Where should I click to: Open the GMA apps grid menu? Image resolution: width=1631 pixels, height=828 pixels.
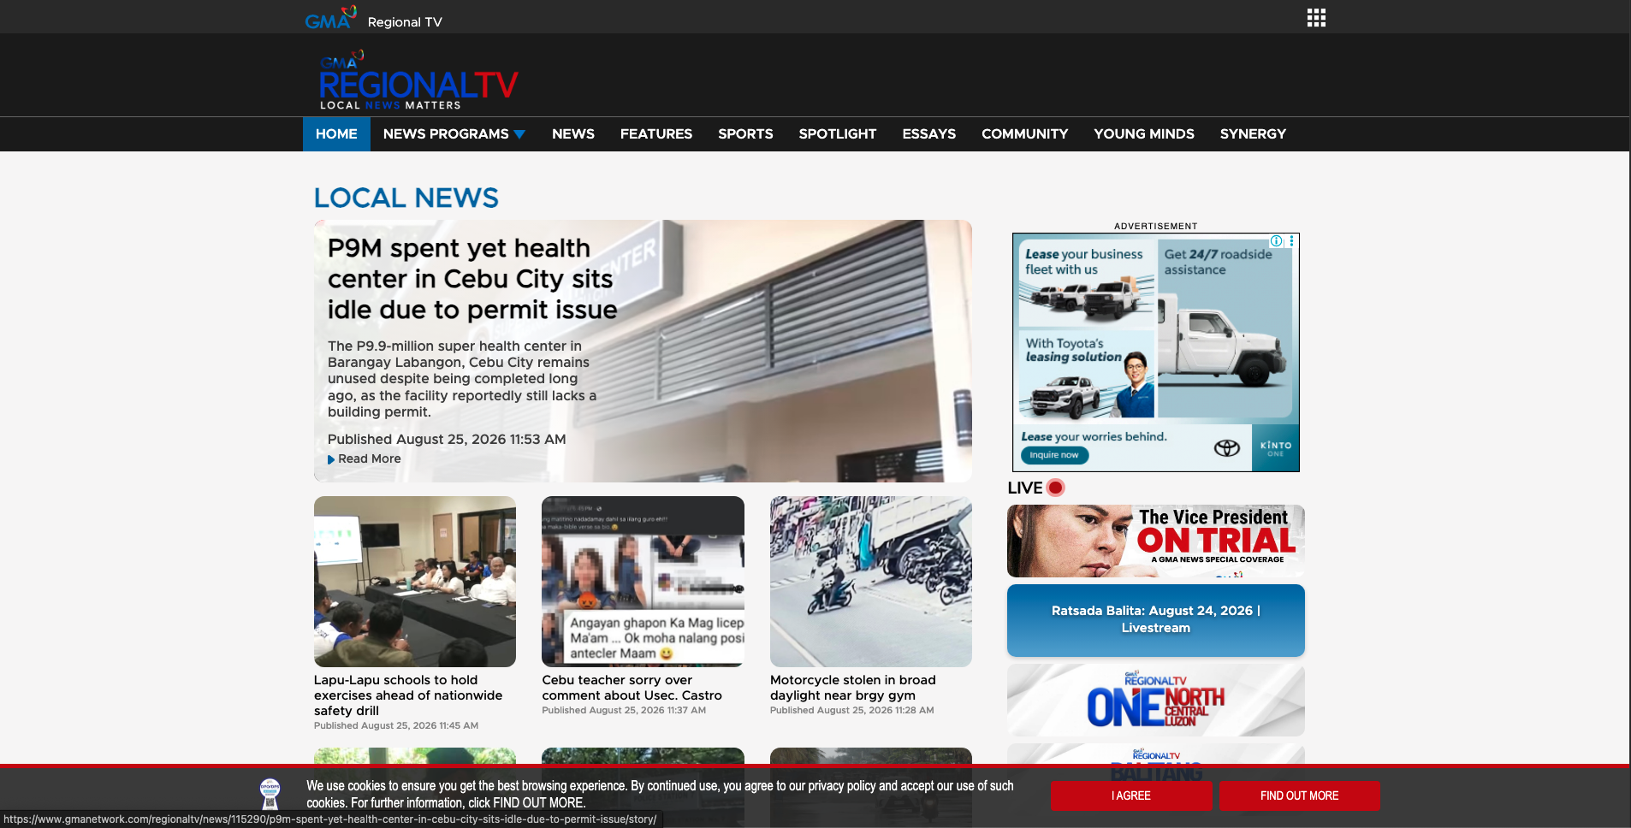[x=1316, y=18]
